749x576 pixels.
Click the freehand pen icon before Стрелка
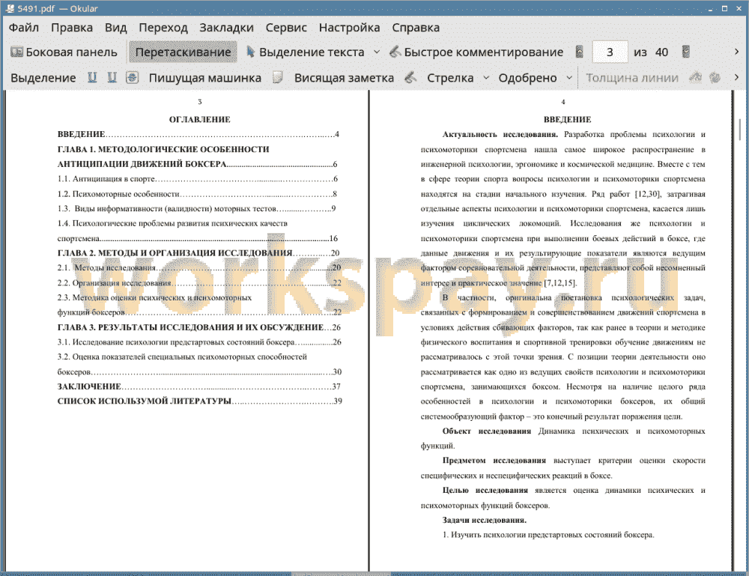[x=410, y=77]
